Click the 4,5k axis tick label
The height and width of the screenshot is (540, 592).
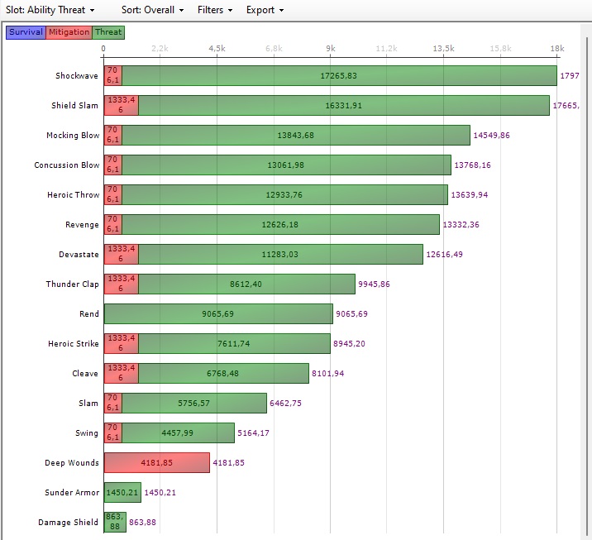[217, 48]
